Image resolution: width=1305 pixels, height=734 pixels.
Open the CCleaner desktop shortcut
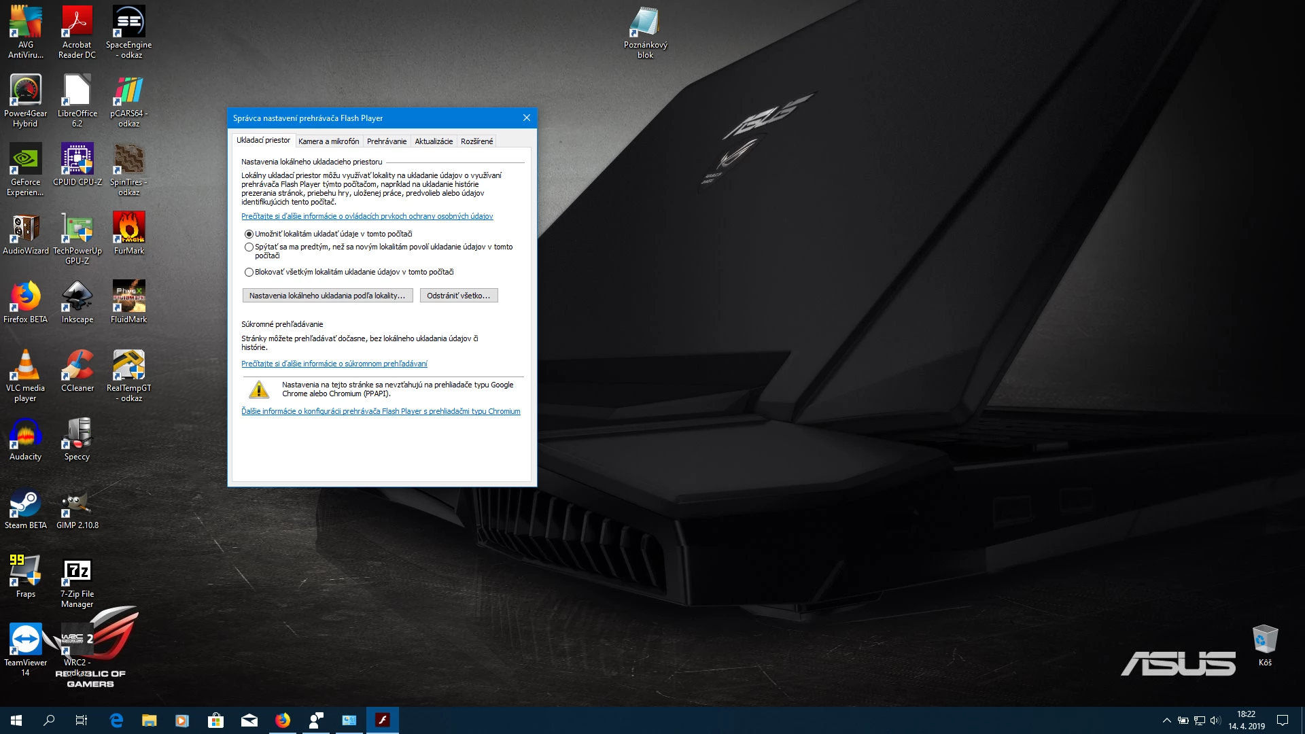click(77, 366)
